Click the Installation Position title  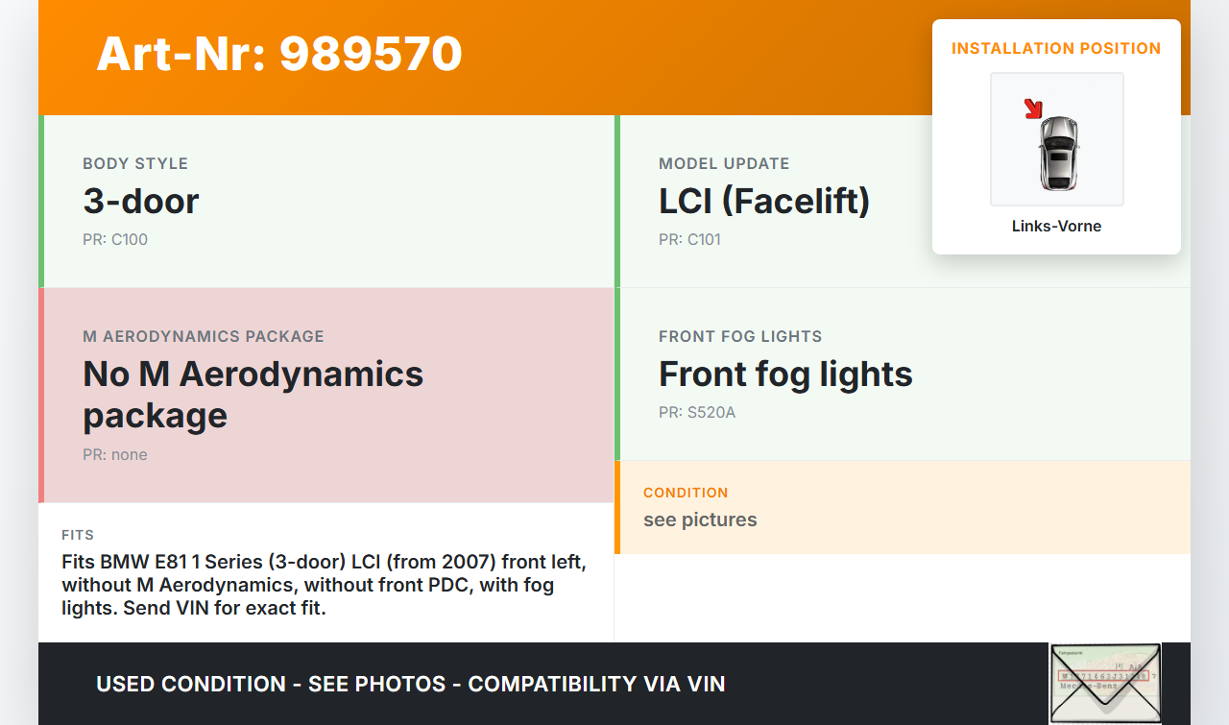1056,48
